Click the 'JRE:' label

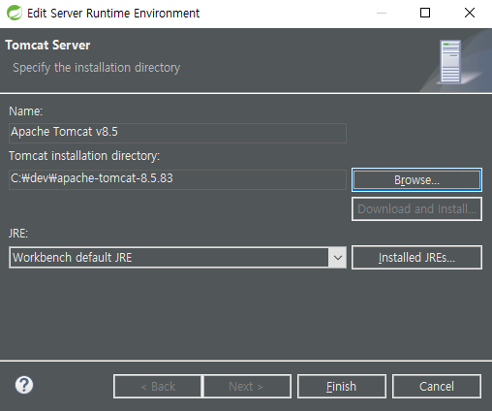(18, 233)
